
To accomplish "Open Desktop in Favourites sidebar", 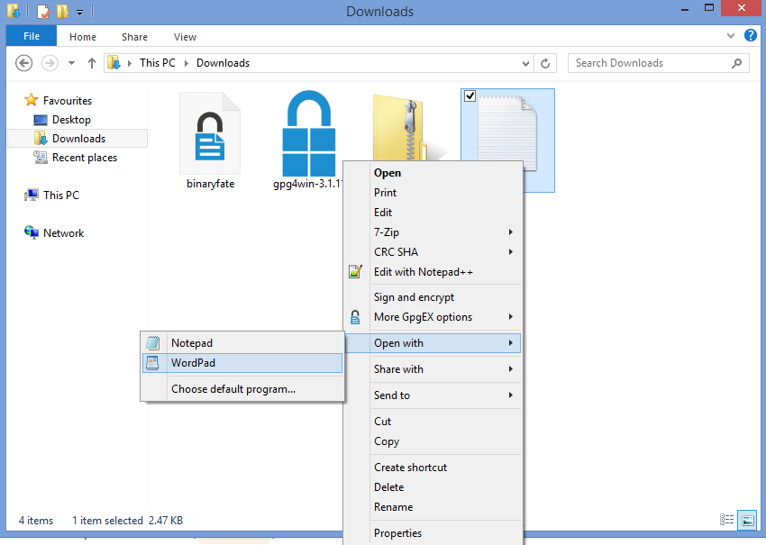I will (x=71, y=120).
